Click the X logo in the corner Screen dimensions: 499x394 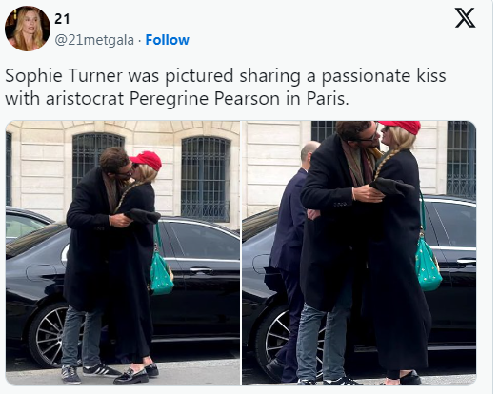[x=465, y=18]
